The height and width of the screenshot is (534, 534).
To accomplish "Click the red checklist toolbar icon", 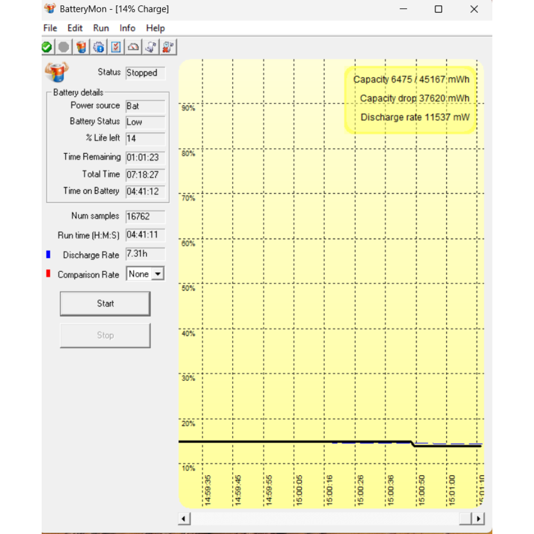I will (116, 48).
